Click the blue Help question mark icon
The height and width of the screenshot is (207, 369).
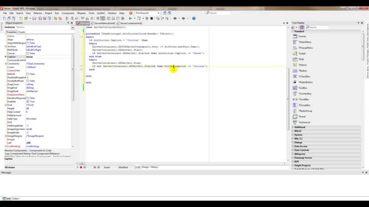194,18
